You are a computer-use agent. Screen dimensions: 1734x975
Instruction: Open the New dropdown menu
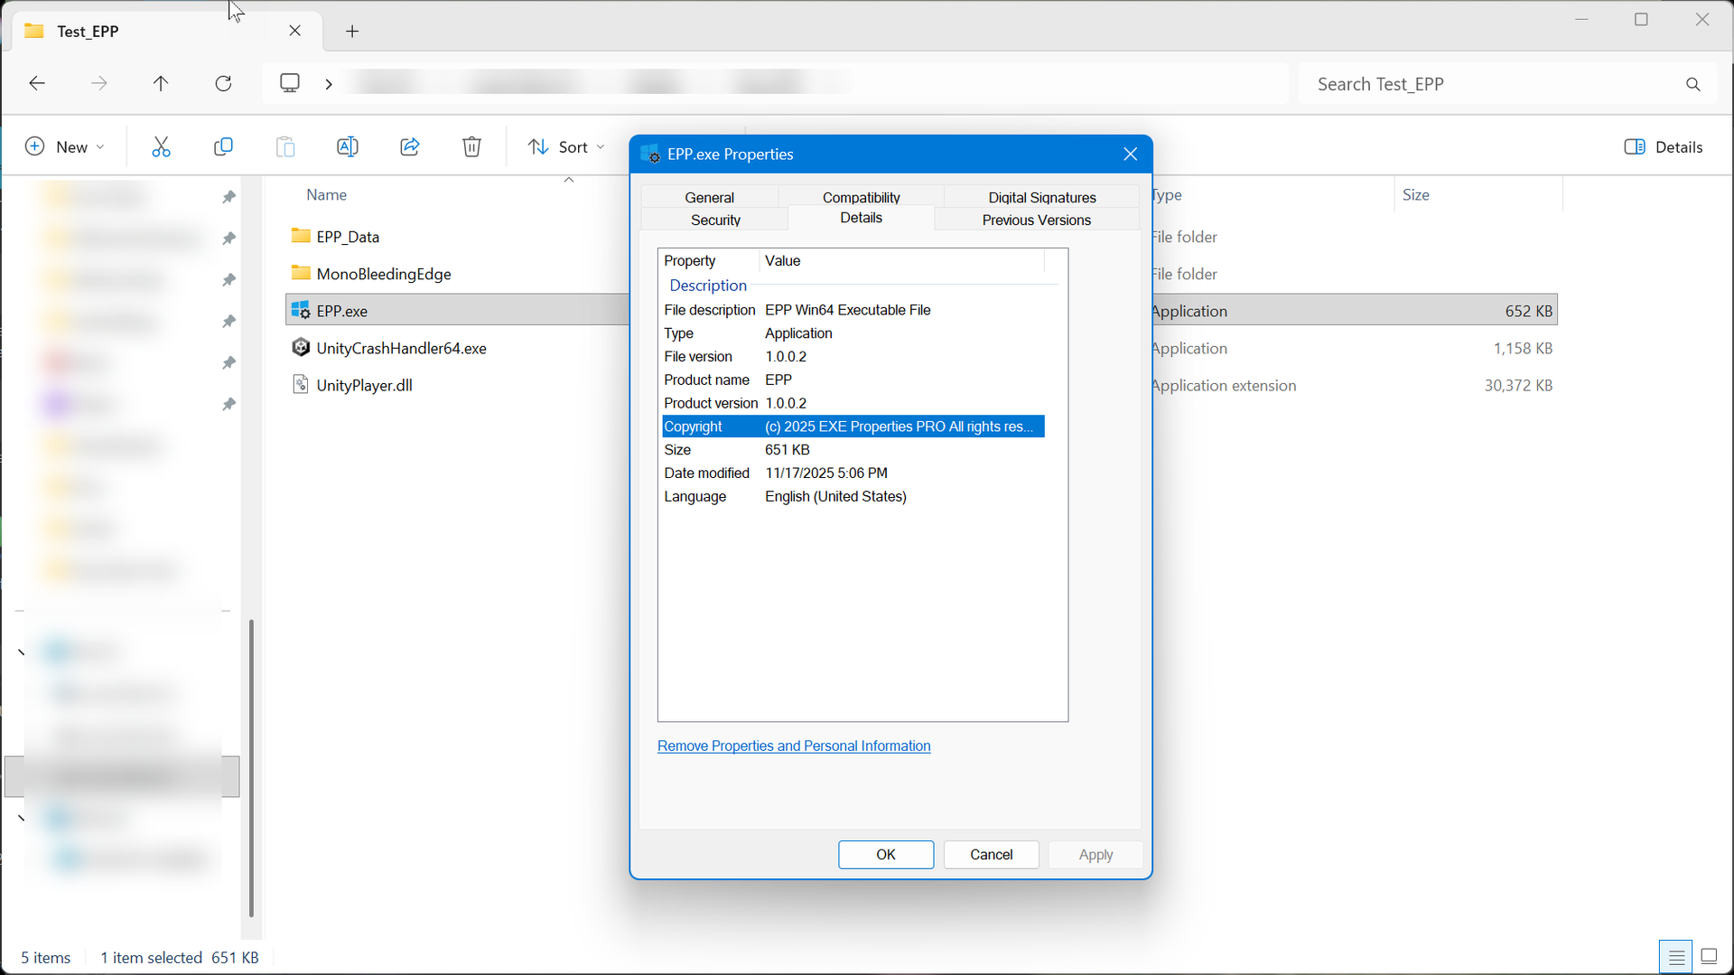[65, 147]
